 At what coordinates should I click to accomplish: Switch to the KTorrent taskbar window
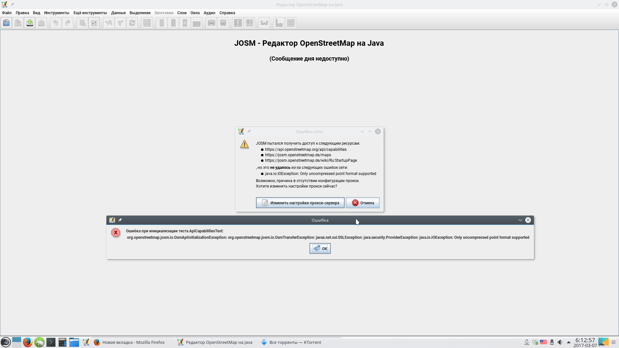coord(300,342)
